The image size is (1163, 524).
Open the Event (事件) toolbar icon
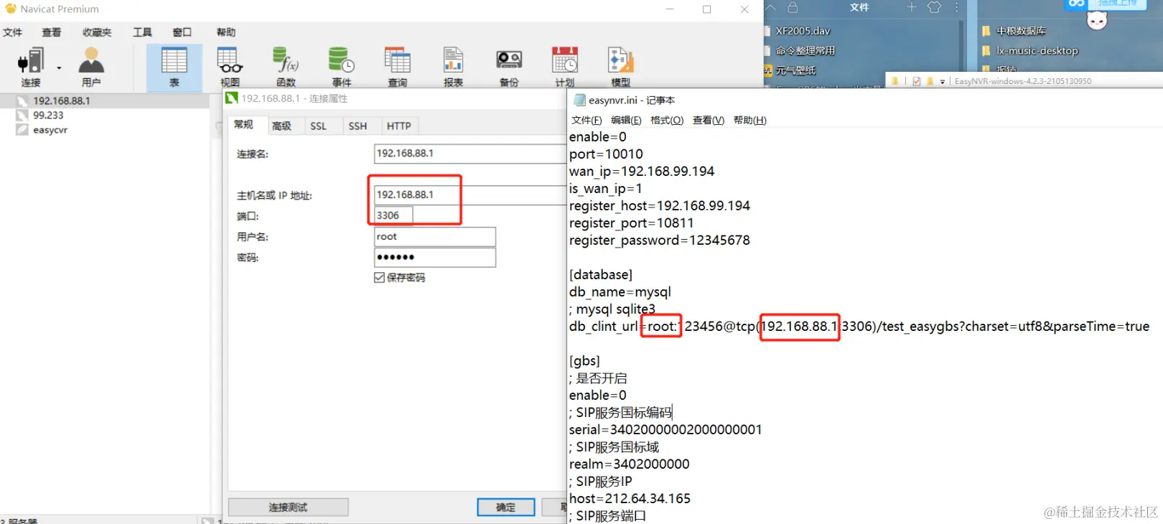point(342,67)
